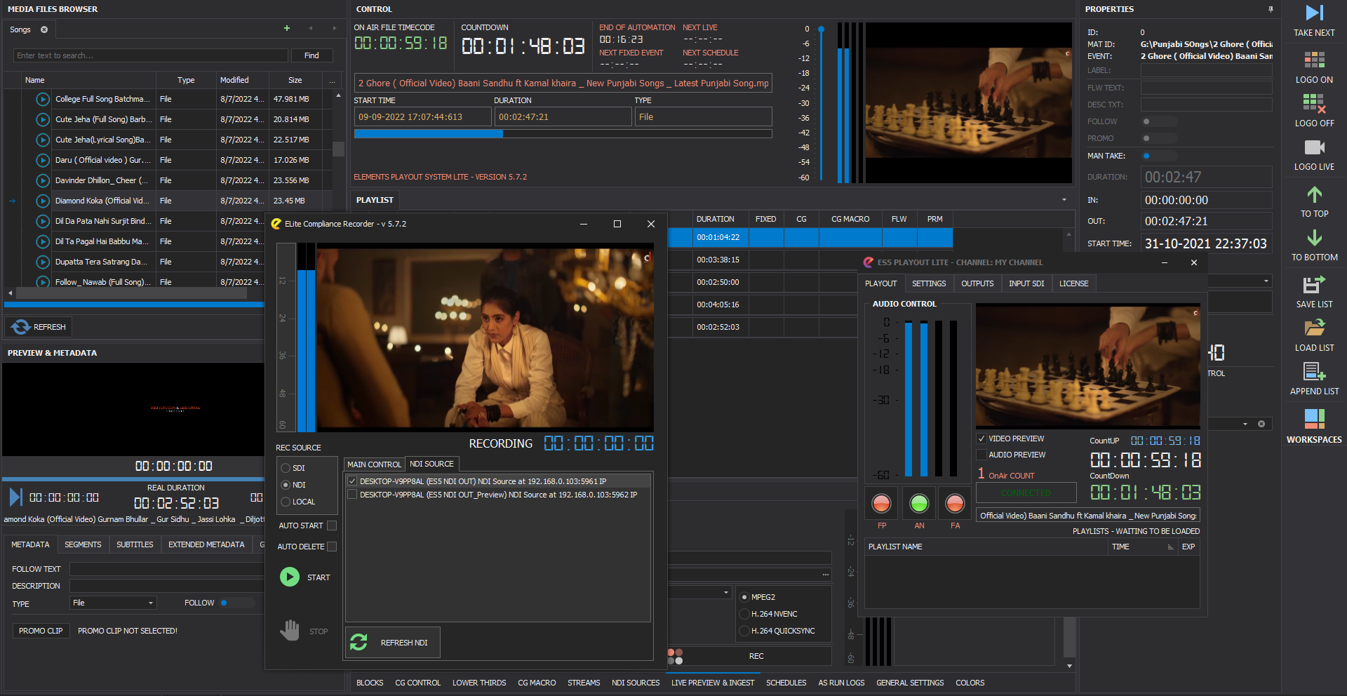
Task: Click the SAVE LIST icon
Action: coord(1314,284)
